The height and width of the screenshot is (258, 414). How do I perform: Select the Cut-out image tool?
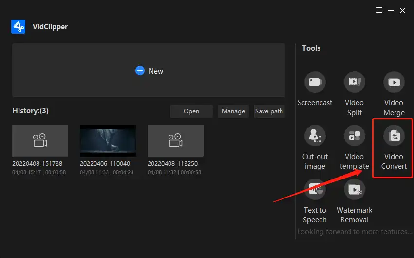coord(315,136)
